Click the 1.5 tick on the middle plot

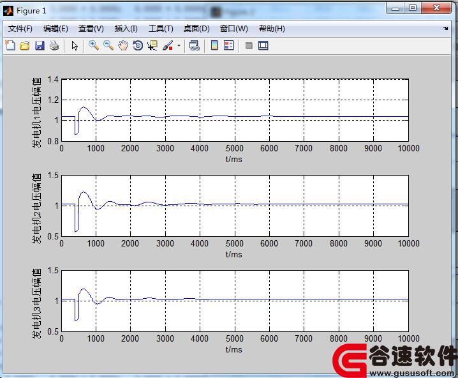53,175
